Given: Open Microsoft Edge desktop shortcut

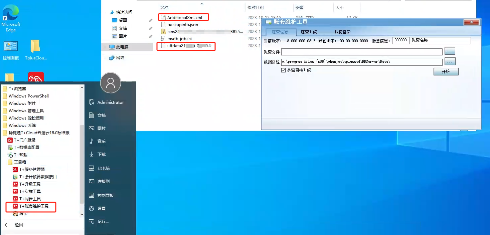Looking at the screenshot, I should (x=11, y=18).
